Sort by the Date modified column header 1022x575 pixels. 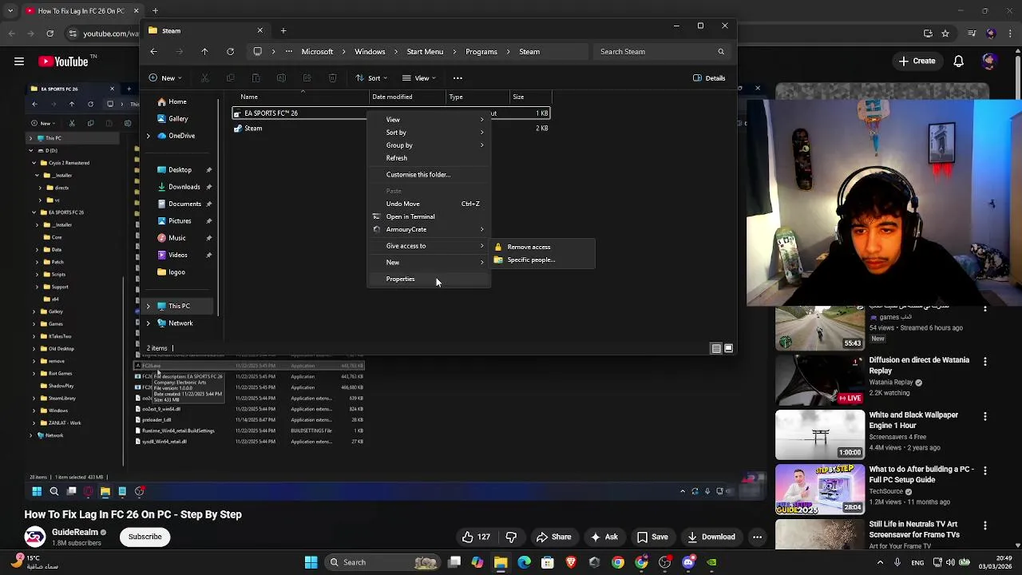click(407, 97)
